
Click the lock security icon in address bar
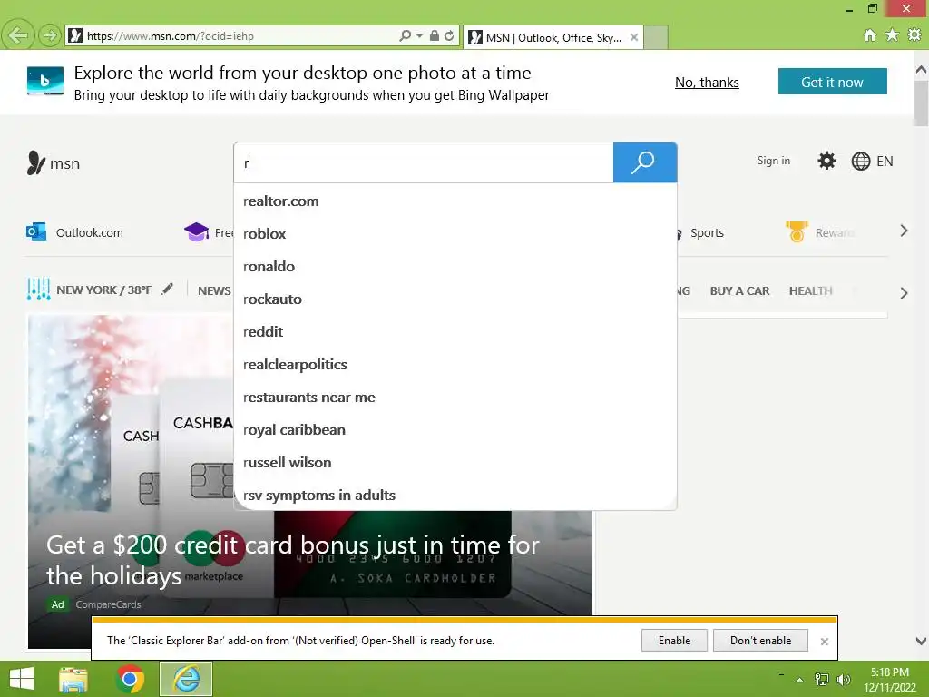[435, 35]
